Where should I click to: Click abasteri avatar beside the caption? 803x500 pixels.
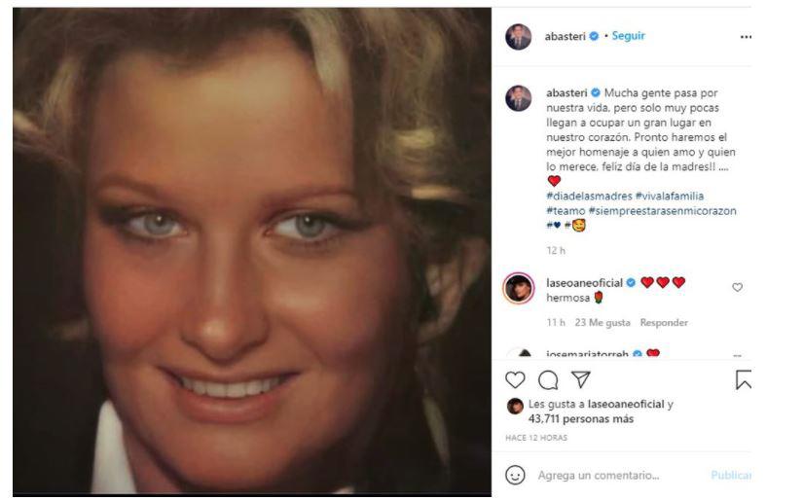tap(518, 98)
